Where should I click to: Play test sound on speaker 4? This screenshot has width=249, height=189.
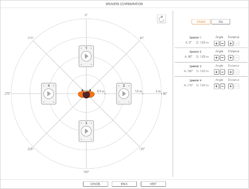(49, 94)
